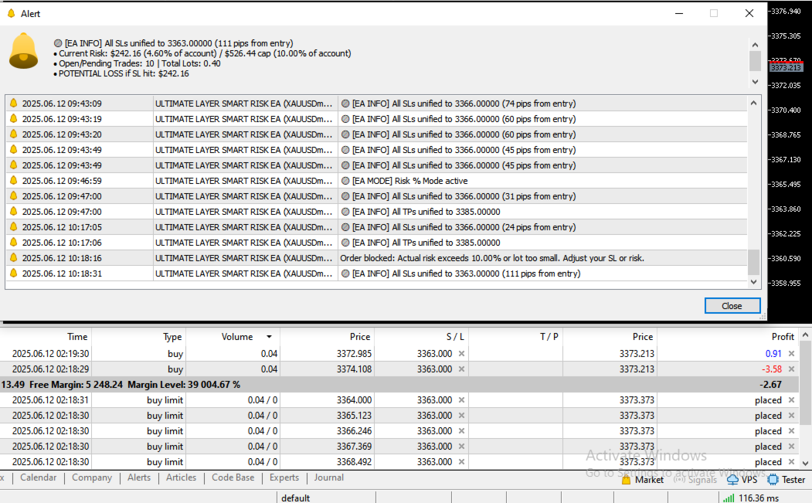This screenshot has width=812, height=503.
Task: Select the Order blocked alert row
Action: pyautogui.click(x=376, y=258)
